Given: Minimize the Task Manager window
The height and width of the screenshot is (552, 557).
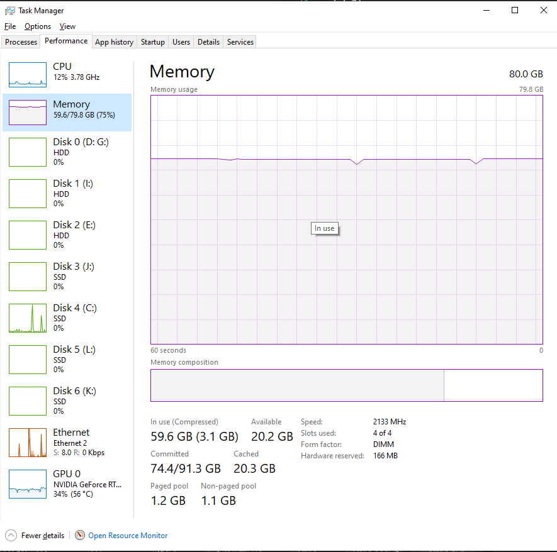Looking at the screenshot, I should (x=487, y=10).
